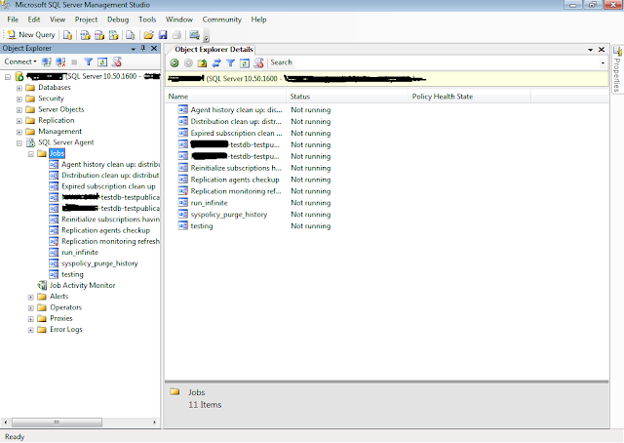The width and height of the screenshot is (624, 443).
Task: Open the Properties side tab
Action: 617,69
